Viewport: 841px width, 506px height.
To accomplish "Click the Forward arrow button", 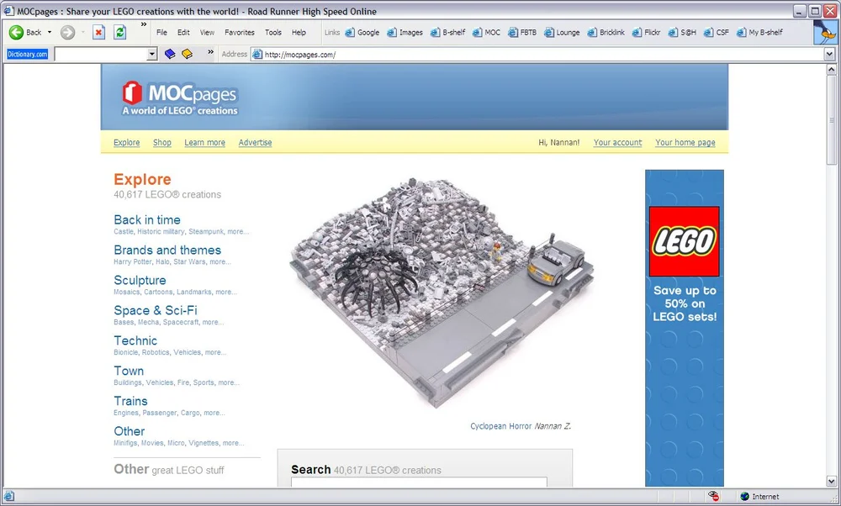I will pyautogui.click(x=67, y=33).
